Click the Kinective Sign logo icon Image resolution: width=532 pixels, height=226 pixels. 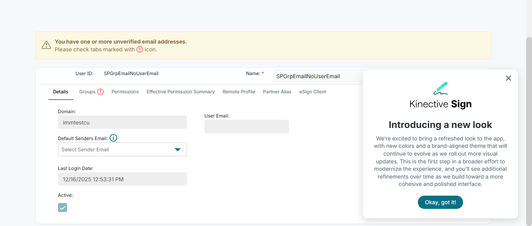click(x=440, y=88)
